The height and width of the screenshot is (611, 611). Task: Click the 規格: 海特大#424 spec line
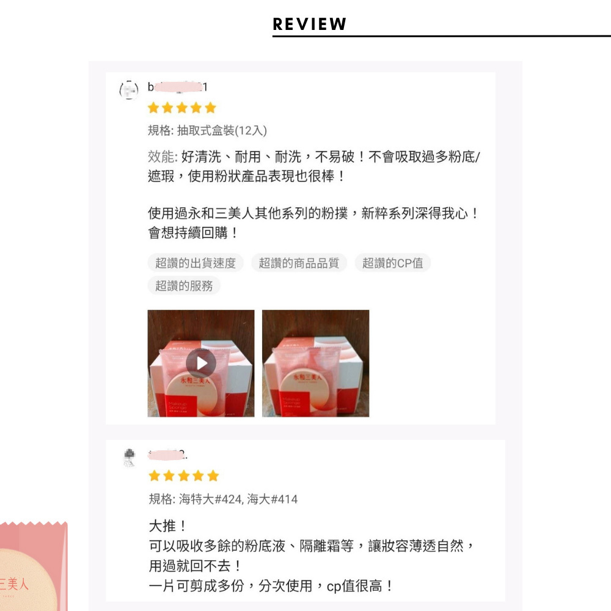click(223, 499)
